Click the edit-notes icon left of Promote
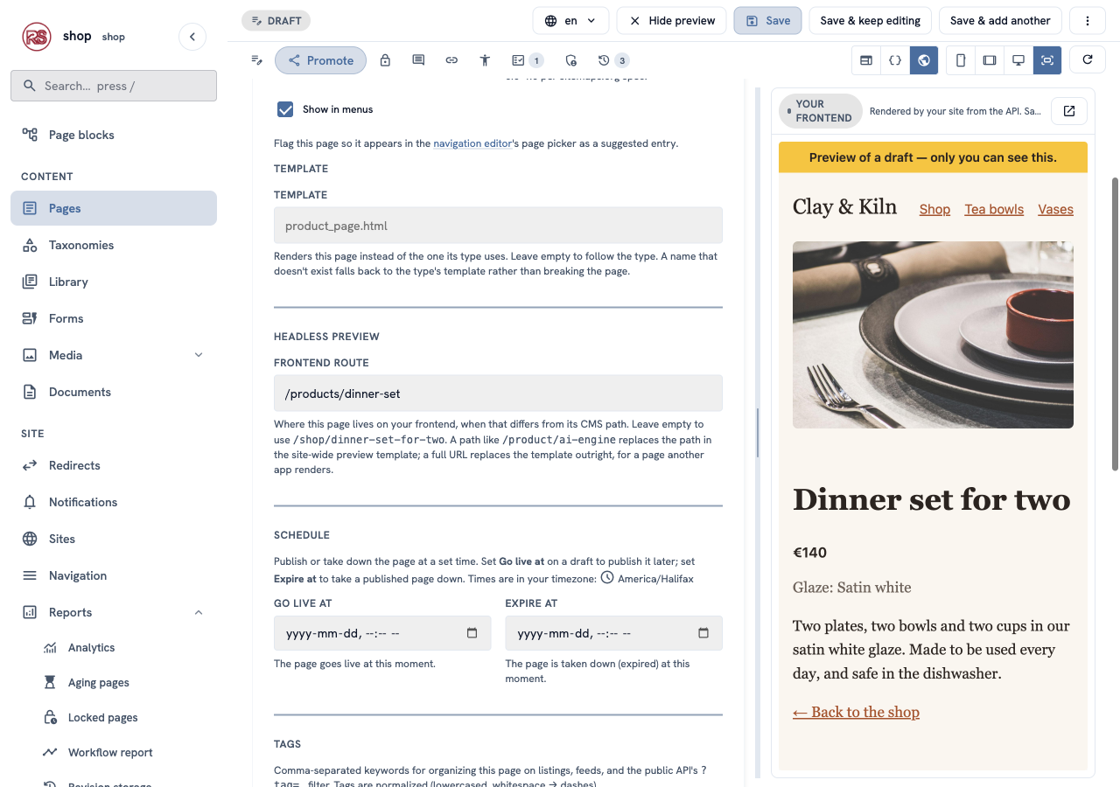The width and height of the screenshot is (1120, 787). tap(257, 60)
